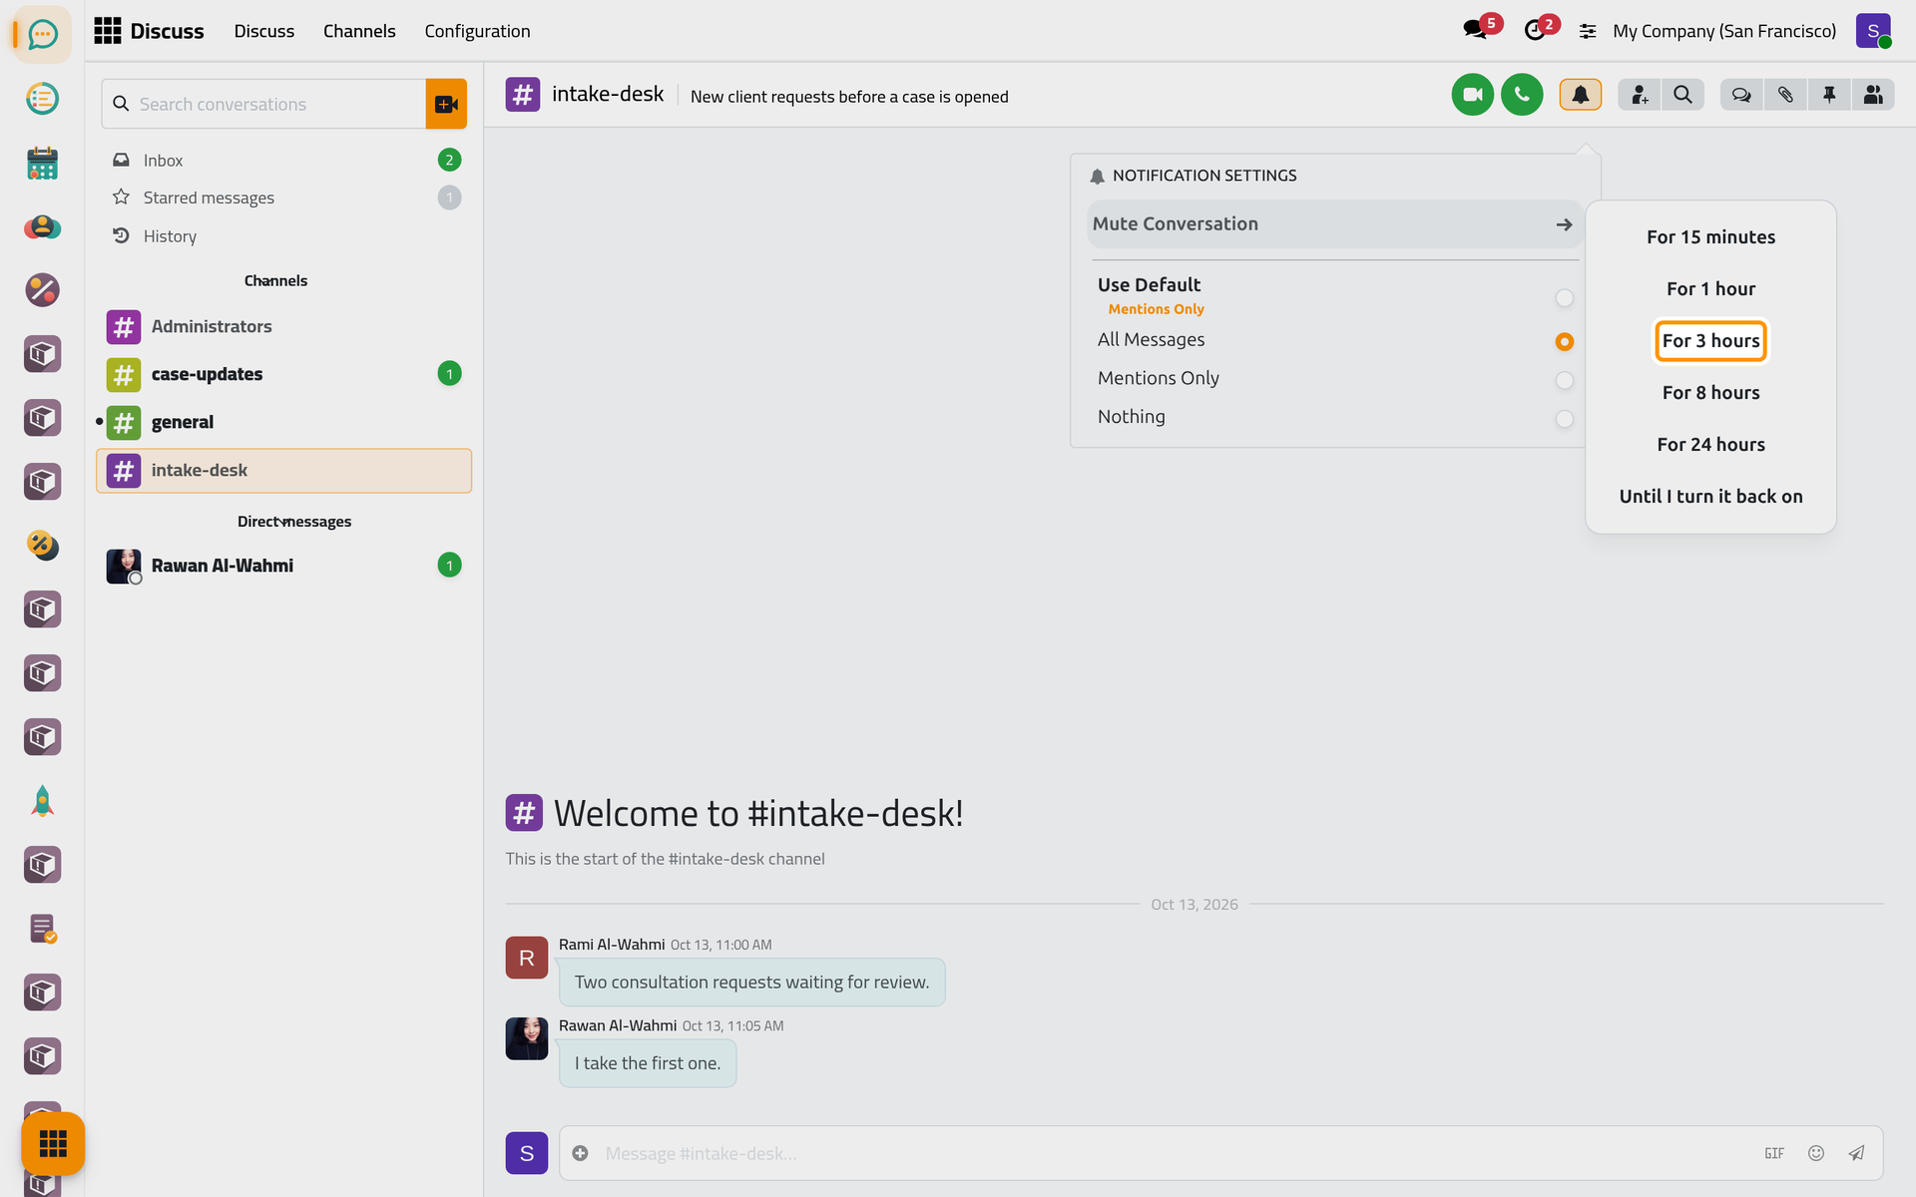Choose mute For 24 hours
1916x1197 pixels.
pyautogui.click(x=1710, y=445)
